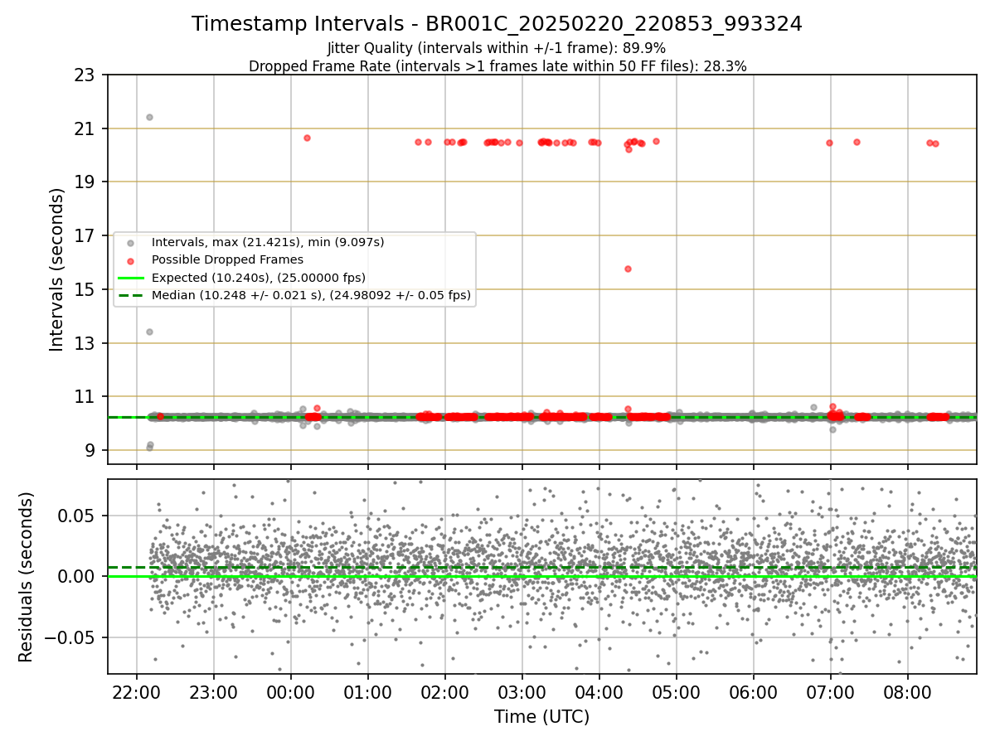Image resolution: width=995 pixels, height=746 pixels.
Task: Click the x-axis tick label 08:00
Action: pyautogui.click(x=908, y=691)
